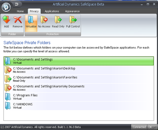Open the Applications tab

tap(52, 11)
